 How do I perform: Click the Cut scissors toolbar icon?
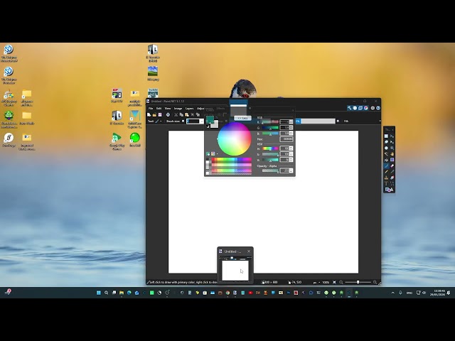tap(176, 115)
